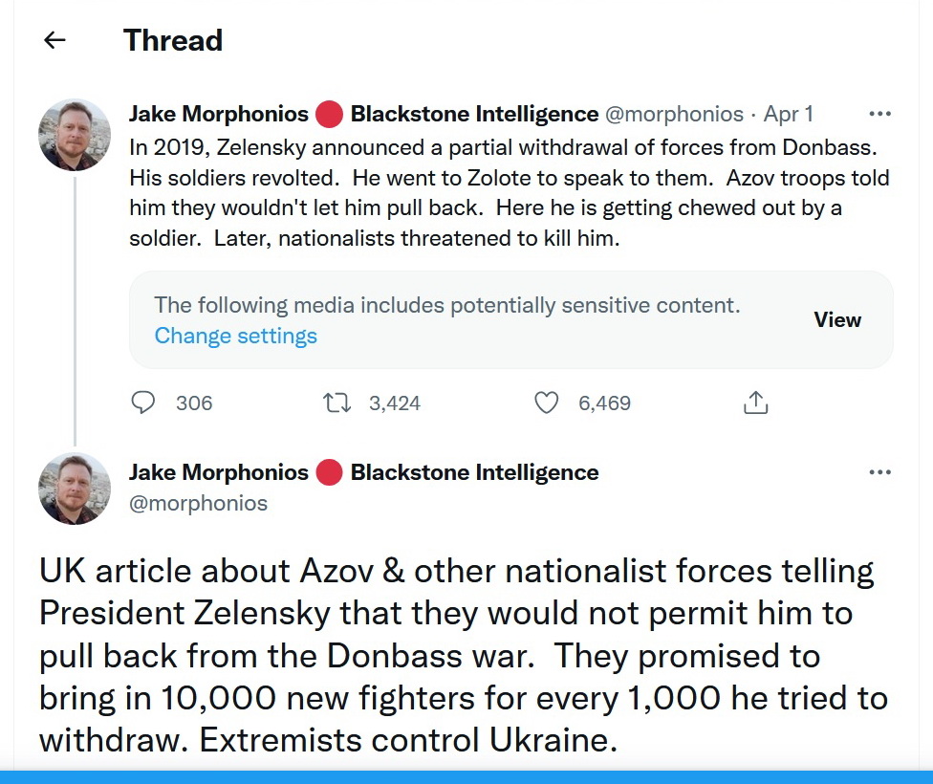Screen dimensions: 933x784
Task: Click the Thread page heading
Action: tap(173, 40)
